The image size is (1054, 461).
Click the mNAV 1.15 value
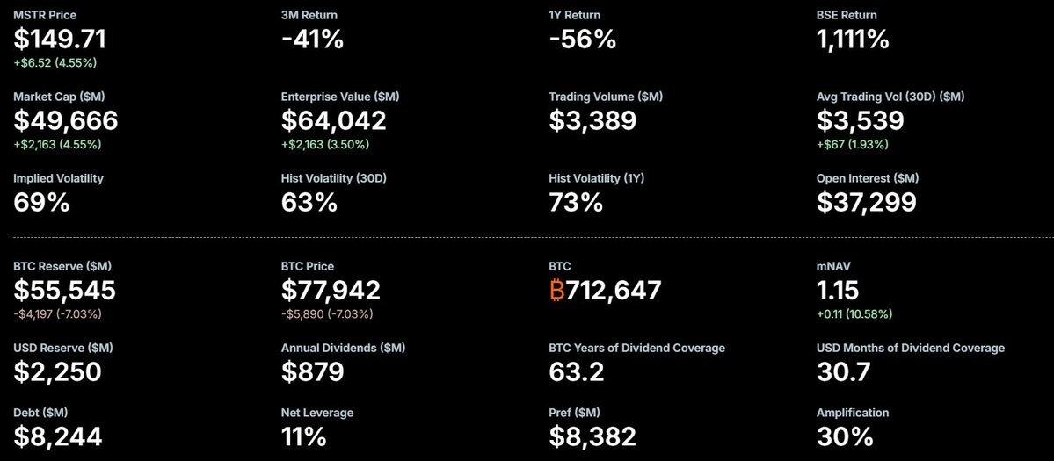pos(837,290)
